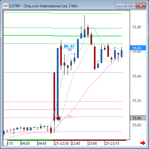Click the 23:00 time axis label
The image size is (149, 149).
[x=92, y=144]
